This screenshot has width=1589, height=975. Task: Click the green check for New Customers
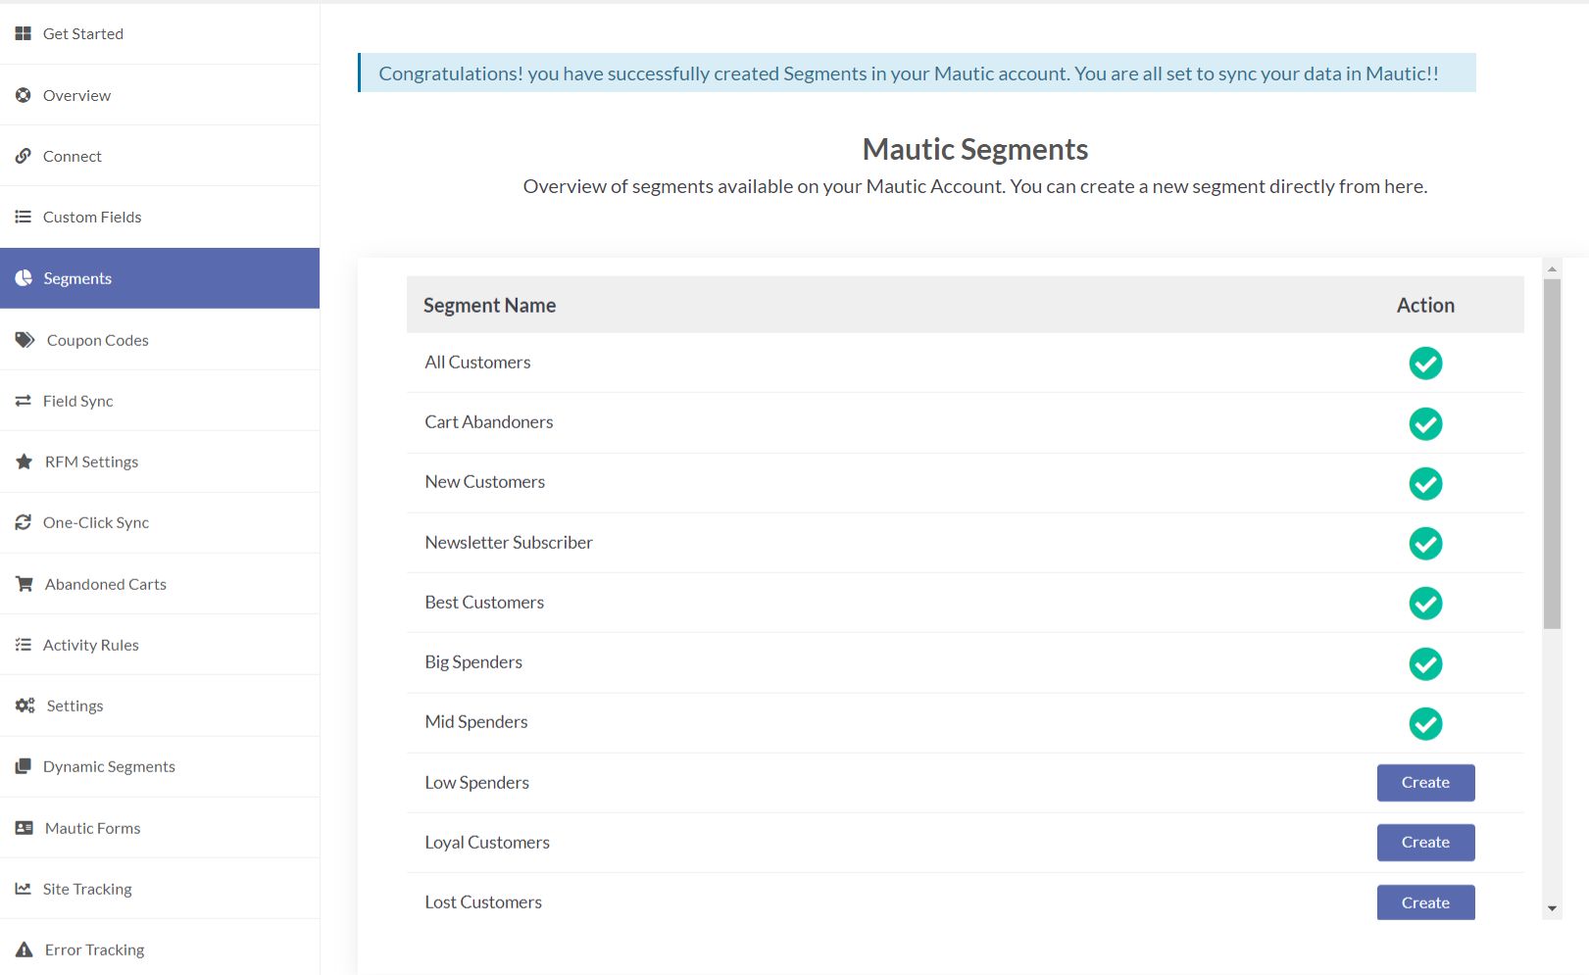[x=1425, y=484]
